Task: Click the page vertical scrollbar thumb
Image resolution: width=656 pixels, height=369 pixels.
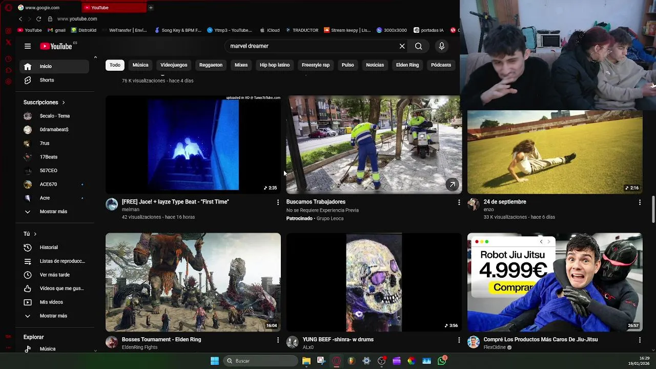Action: [x=653, y=209]
